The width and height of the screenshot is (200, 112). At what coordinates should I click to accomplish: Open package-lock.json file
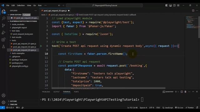(x=19, y=60)
